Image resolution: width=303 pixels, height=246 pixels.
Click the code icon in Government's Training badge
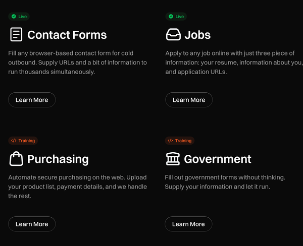[x=171, y=141]
